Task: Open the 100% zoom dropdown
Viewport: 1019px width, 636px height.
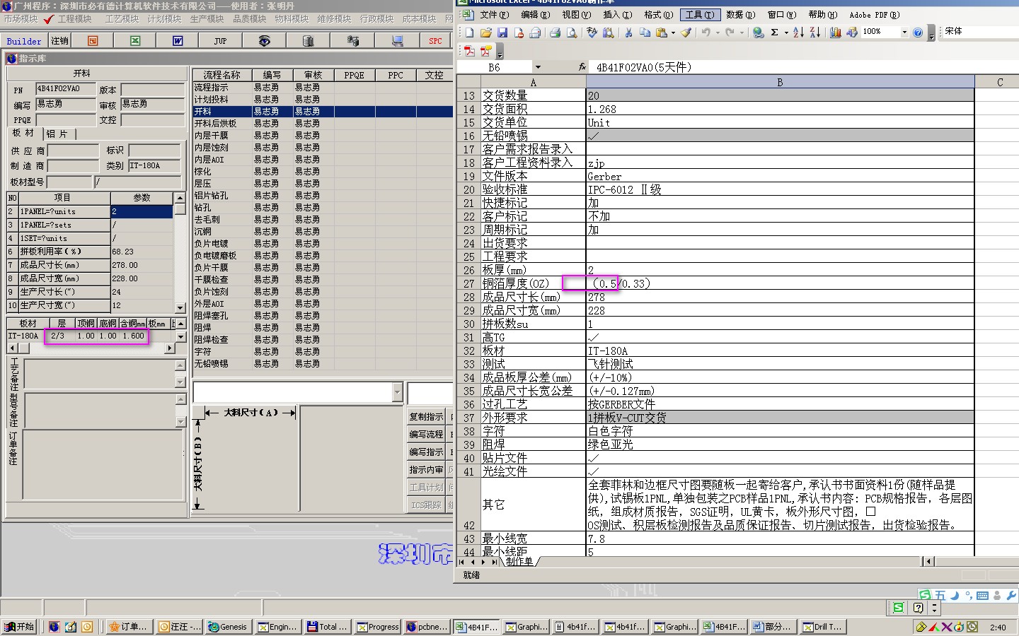Action: coord(904,33)
